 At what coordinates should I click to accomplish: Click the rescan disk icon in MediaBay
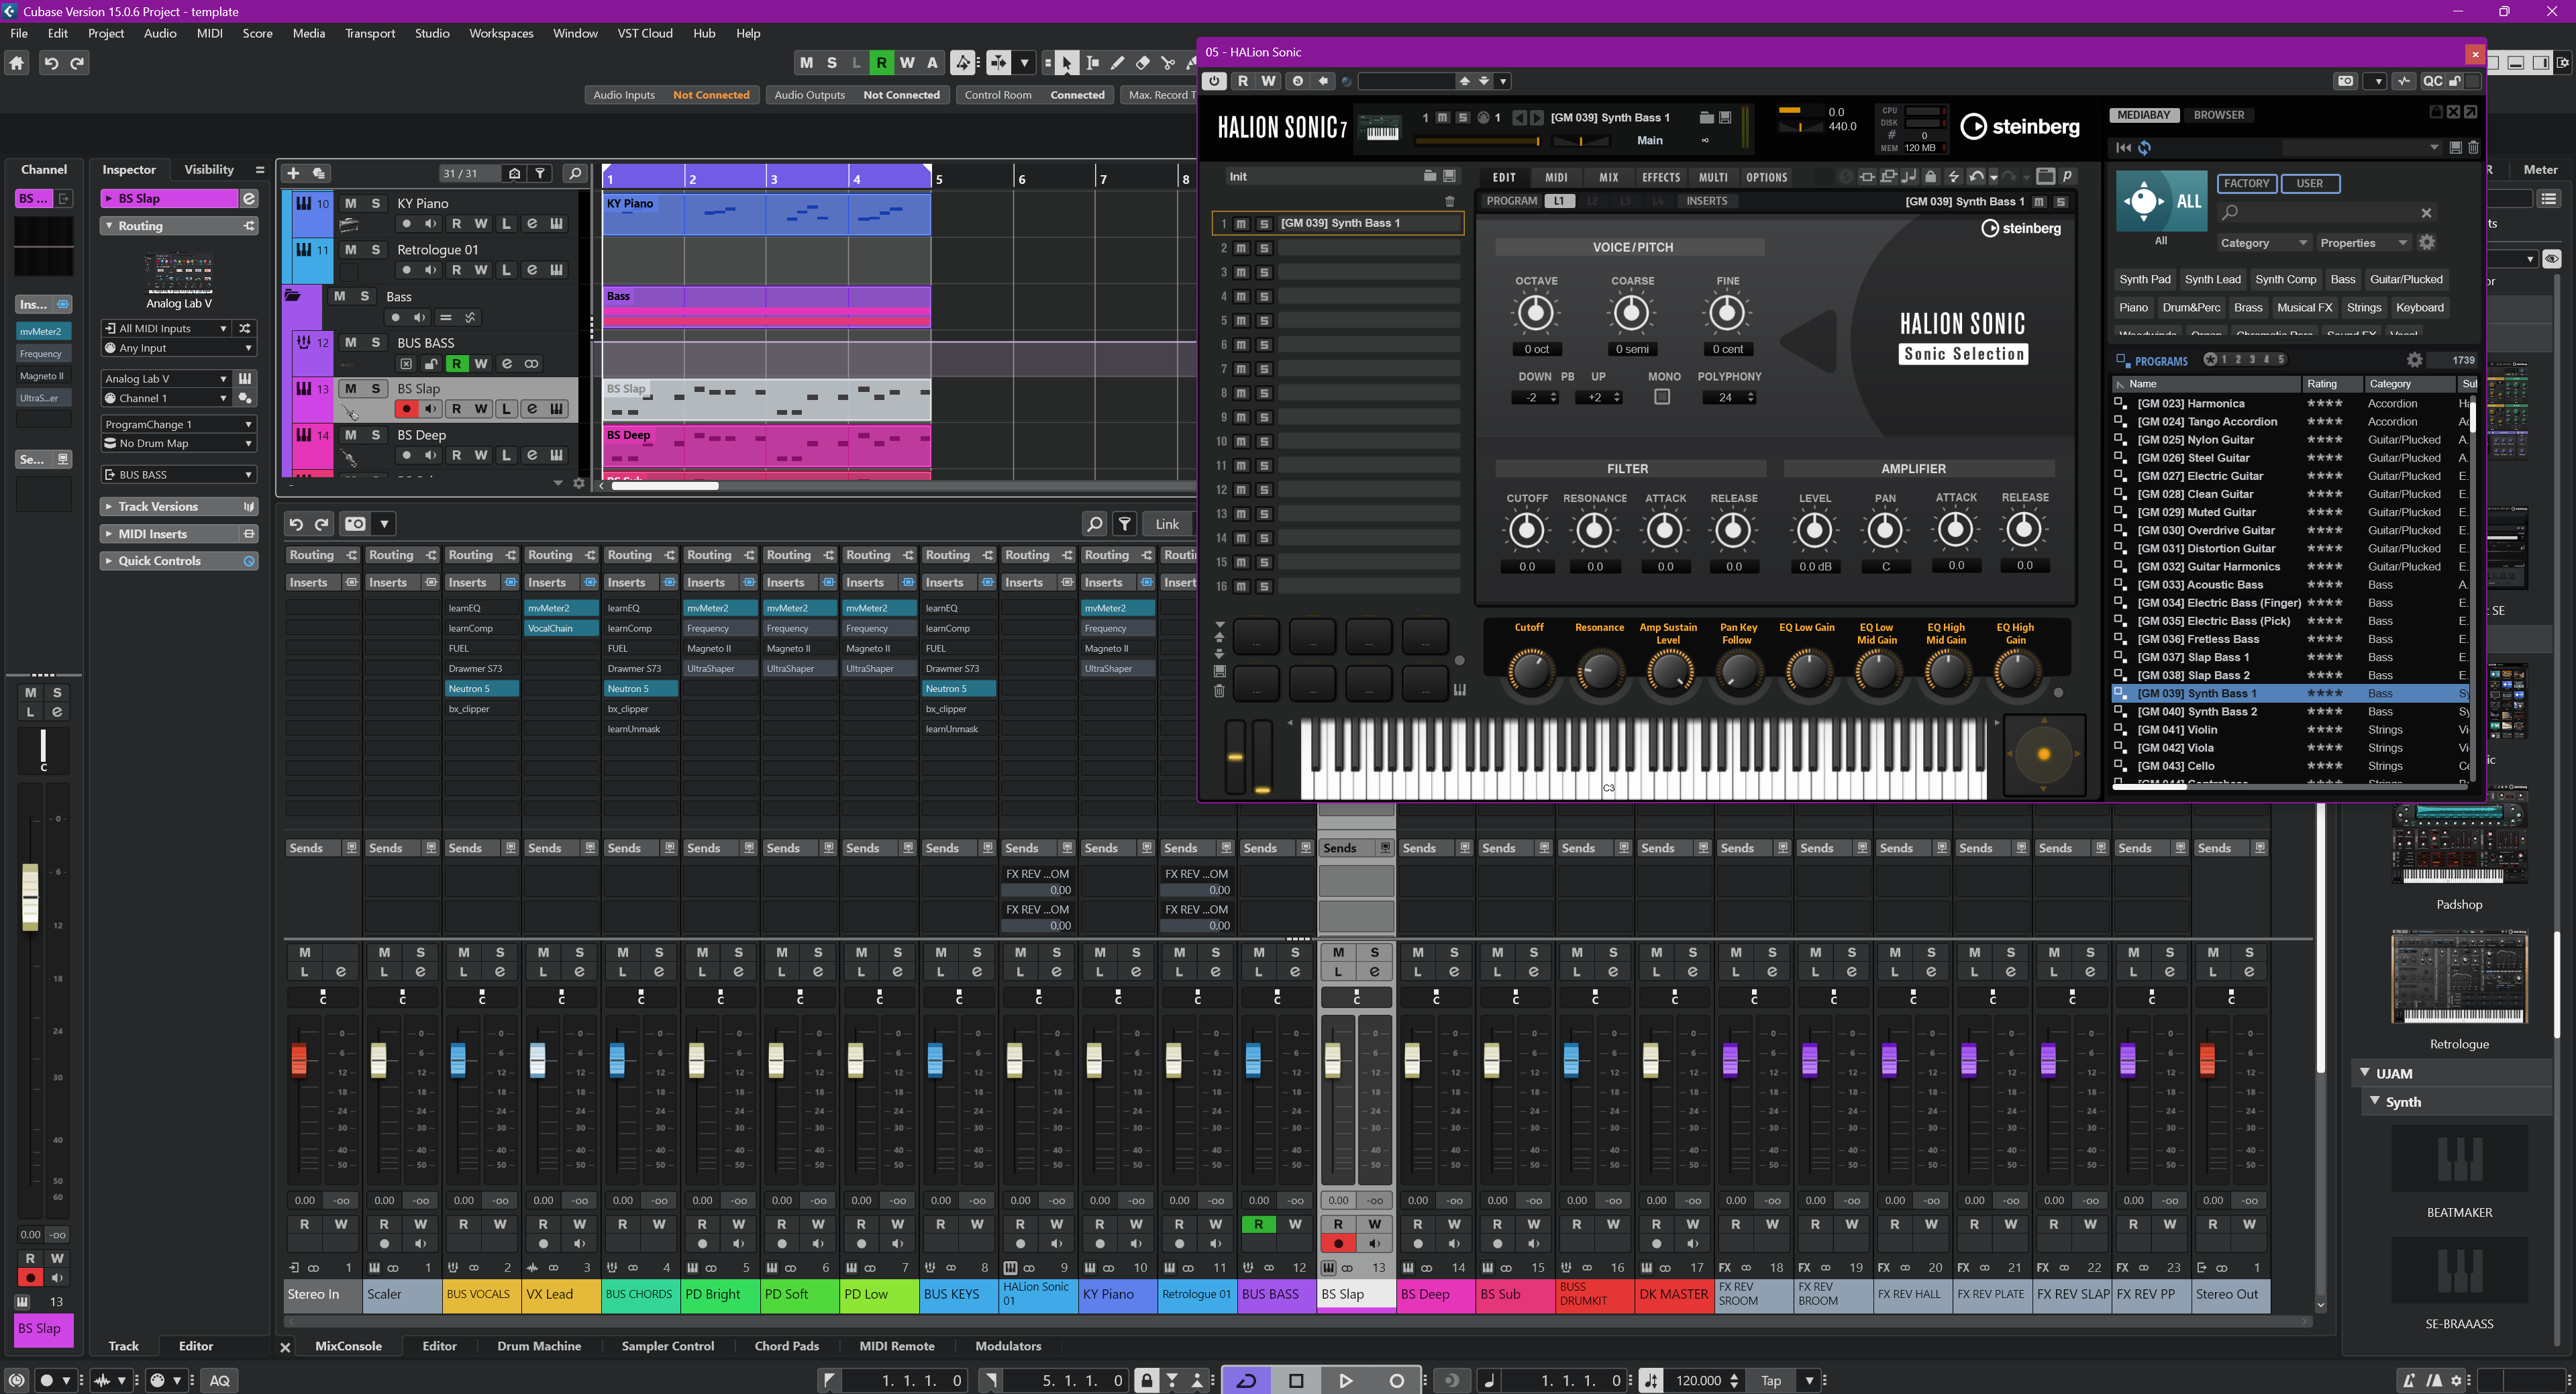click(2144, 147)
